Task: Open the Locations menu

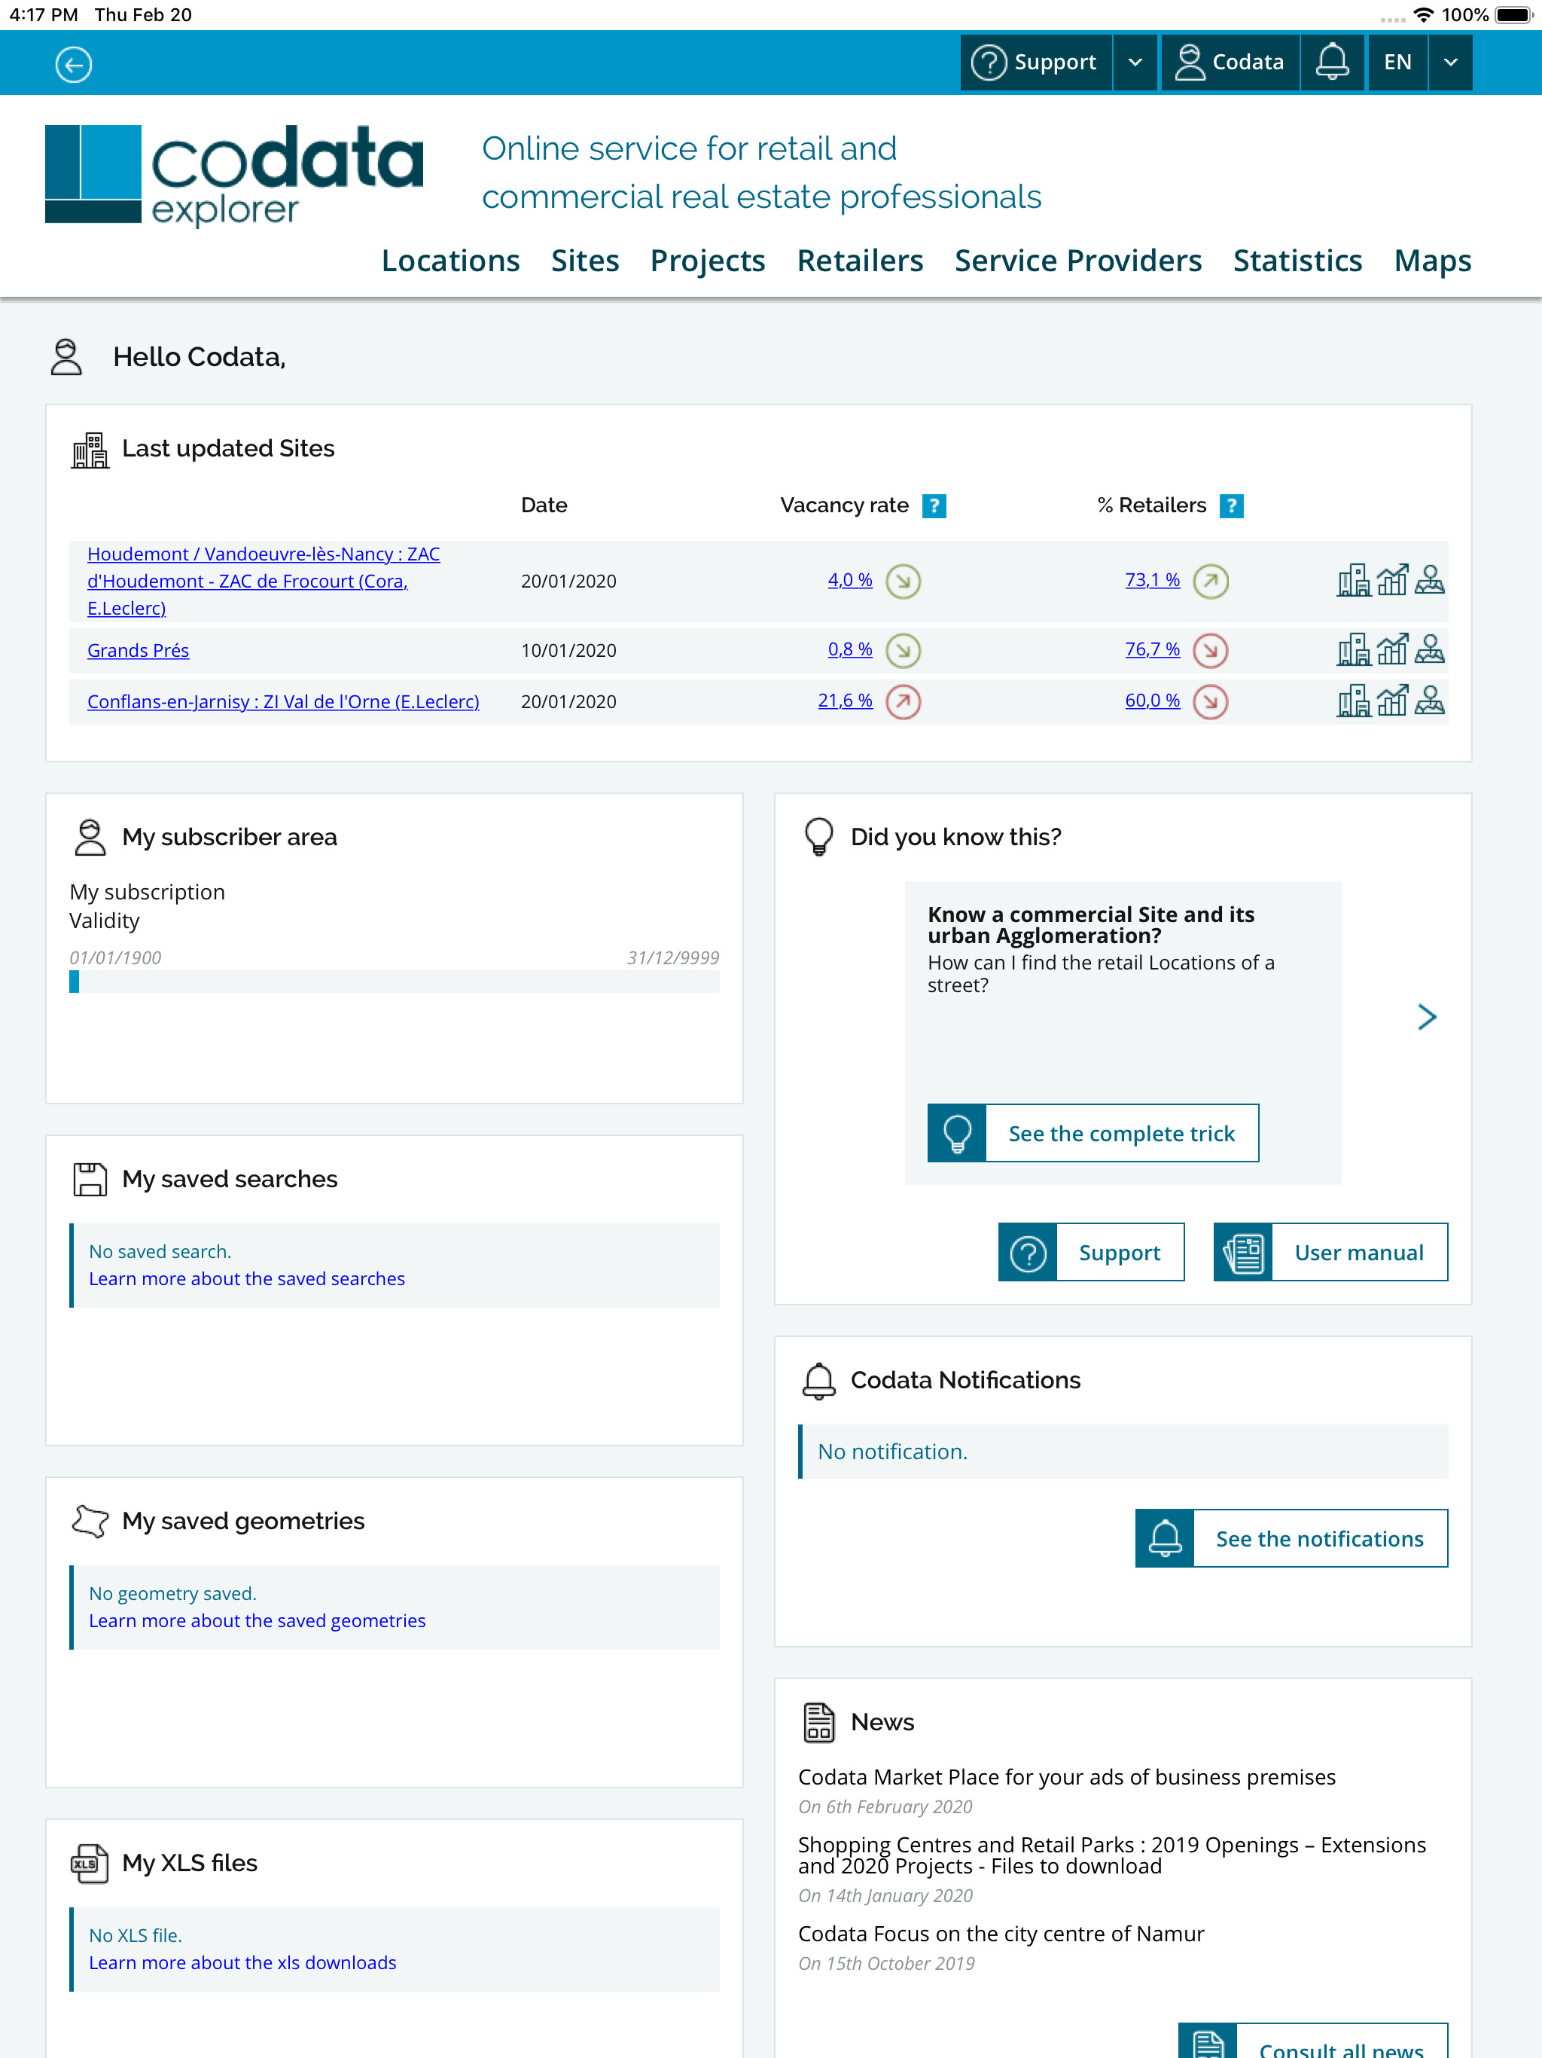Action: coord(450,261)
